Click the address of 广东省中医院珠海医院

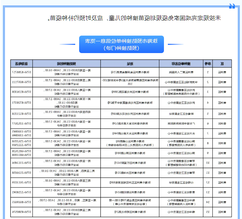130,124
